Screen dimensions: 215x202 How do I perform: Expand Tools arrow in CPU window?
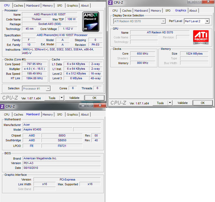(x=62, y=98)
